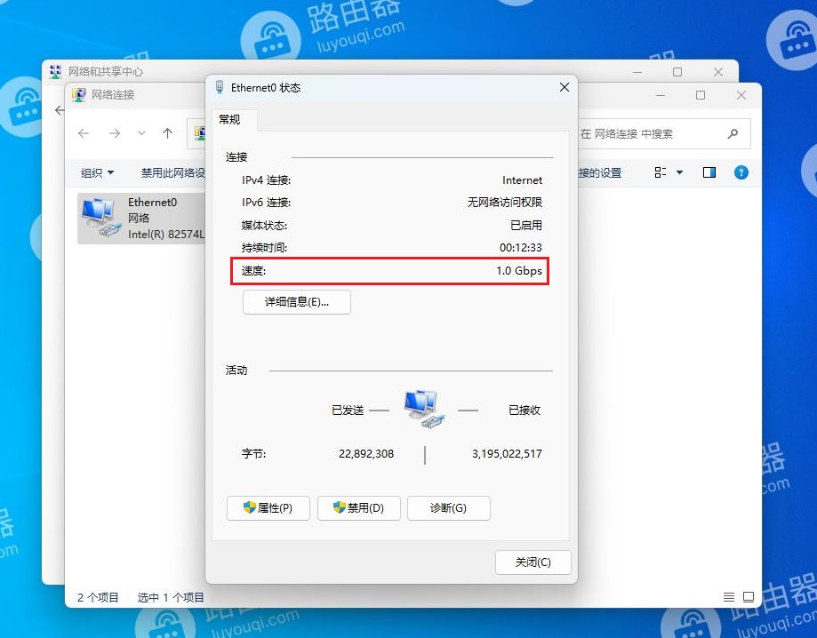This screenshot has width=817, height=638.
Task: Click the 网络和共享中心 window title icon
Action: pos(55,71)
